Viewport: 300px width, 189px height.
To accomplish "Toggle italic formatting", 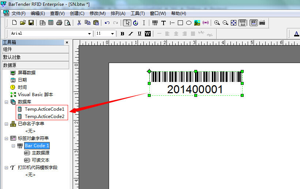I will point(131,34).
